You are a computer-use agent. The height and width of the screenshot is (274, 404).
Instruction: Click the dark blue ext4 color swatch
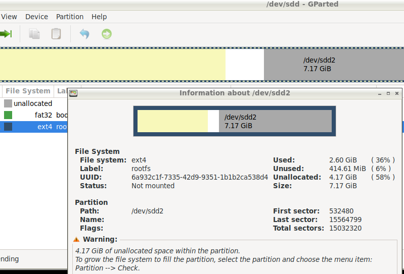[8, 127]
